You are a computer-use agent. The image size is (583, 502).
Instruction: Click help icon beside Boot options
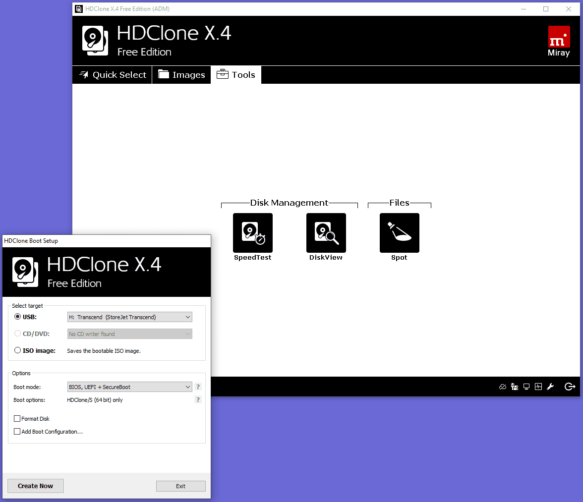click(198, 400)
